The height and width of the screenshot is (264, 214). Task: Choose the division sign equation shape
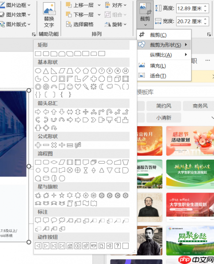(62, 145)
